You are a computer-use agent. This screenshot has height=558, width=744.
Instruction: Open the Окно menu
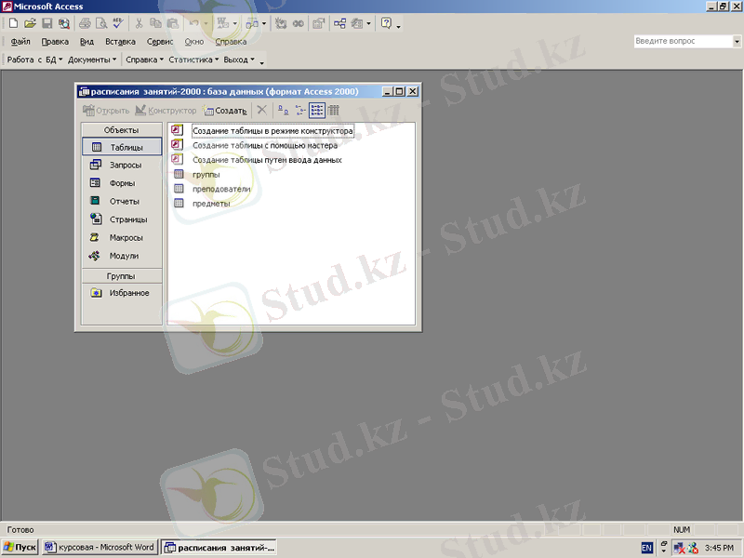tap(194, 41)
